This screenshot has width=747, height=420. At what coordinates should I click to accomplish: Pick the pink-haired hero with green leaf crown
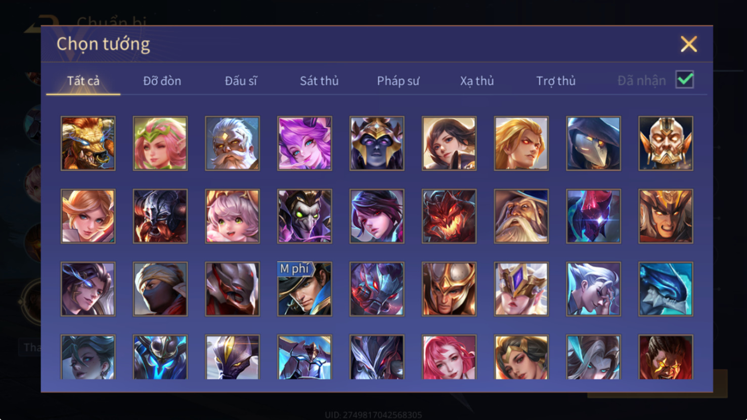point(160,144)
